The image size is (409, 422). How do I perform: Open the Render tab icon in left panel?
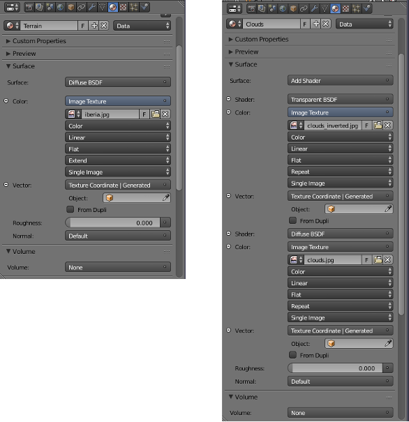coord(29,7)
